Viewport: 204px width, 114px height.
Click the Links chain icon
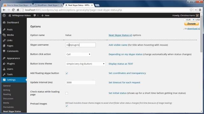(x=4, y=40)
